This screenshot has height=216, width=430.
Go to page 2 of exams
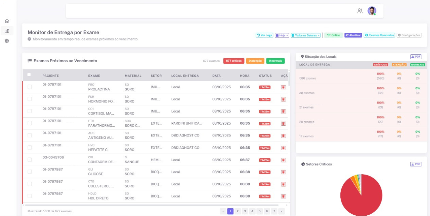(238, 211)
